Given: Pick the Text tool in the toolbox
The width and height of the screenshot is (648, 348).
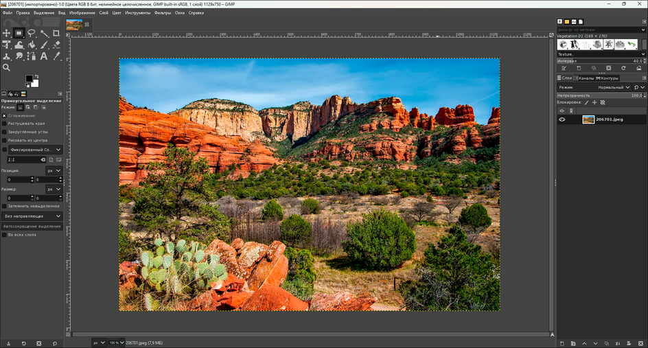Looking at the screenshot, I should [44, 56].
